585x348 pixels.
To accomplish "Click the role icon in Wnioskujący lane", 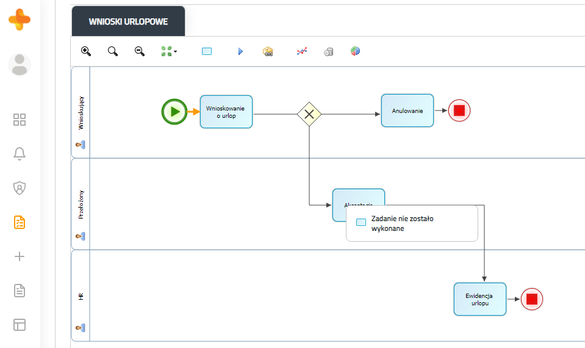I will pyautogui.click(x=80, y=145).
